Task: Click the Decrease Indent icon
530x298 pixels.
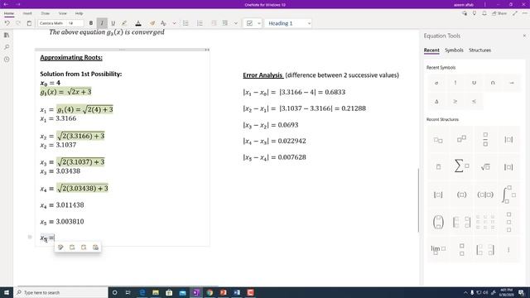Action: pyautogui.click(x=214, y=23)
